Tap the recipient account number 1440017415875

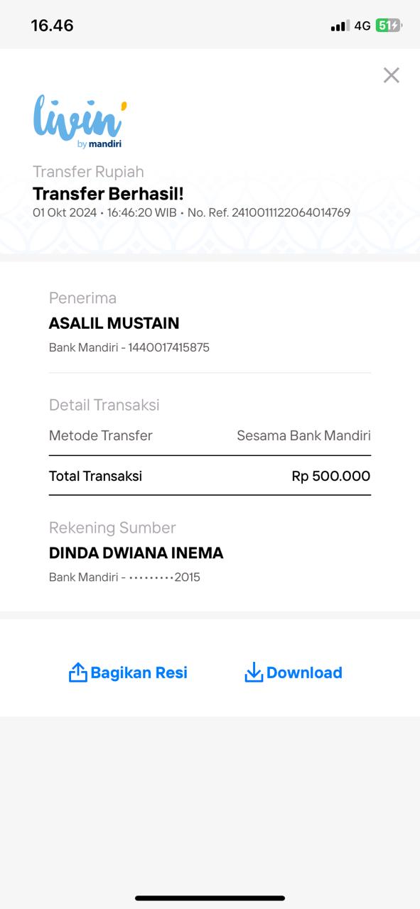tap(169, 348)
